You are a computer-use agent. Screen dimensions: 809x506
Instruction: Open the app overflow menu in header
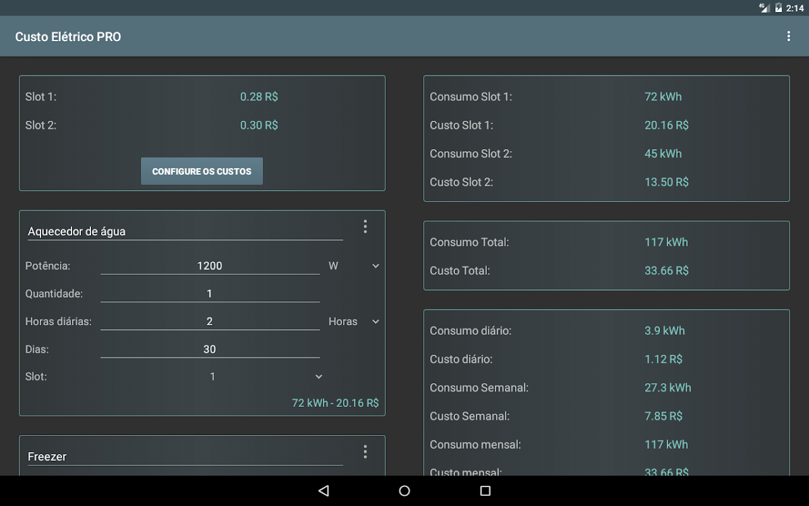point(788,36)
